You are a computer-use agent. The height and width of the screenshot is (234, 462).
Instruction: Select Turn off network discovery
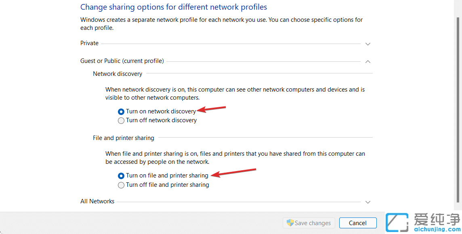pyautogui.click(x=121, y=121)
